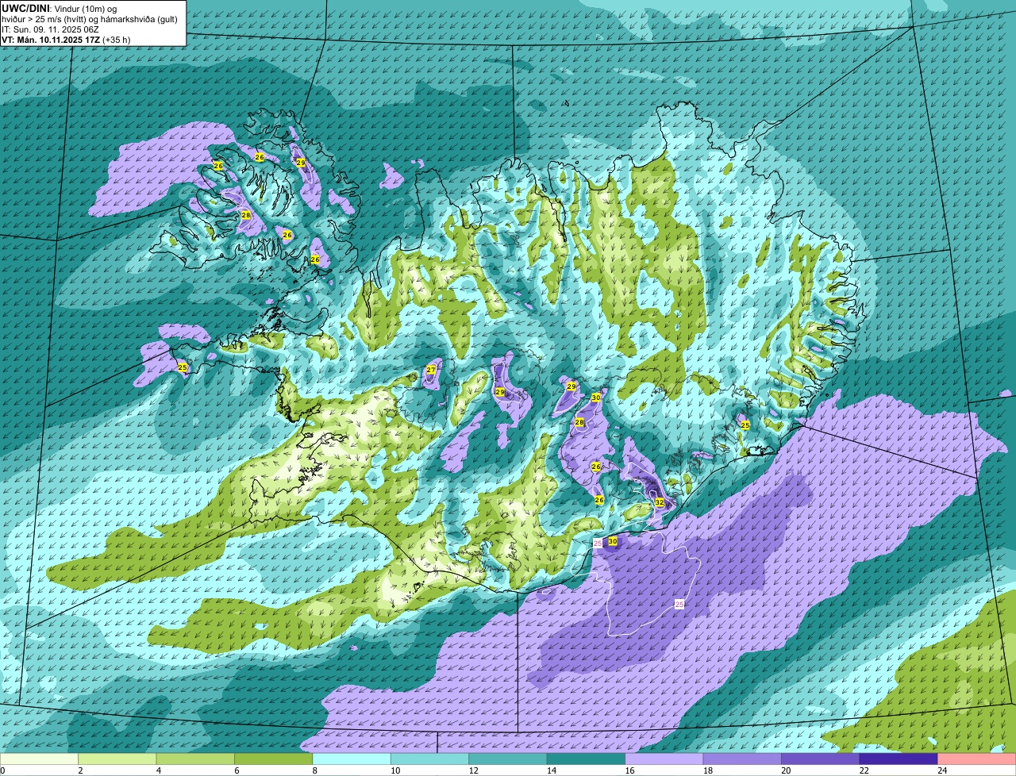Select the 2–4 m/s light green legend segment
The width and height of the screenshot is (1016, 776).
click(117, 759)
